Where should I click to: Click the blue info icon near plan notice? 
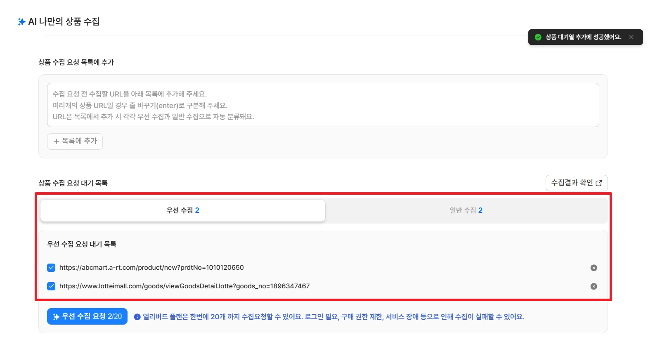coord(137,317)
